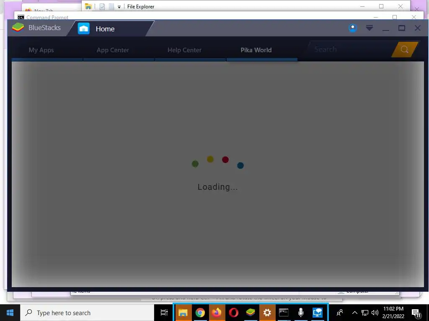The height and width of the screenshot is (321, 429).
Task: Click the microphone app taskbar icon
Action: (301, 313)
